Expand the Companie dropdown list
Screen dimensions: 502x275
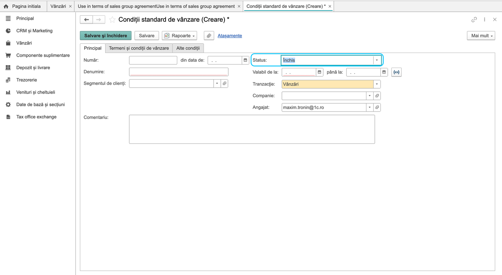coord(370,96)
